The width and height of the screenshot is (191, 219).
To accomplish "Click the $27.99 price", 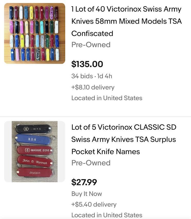I will coord(84,182).
